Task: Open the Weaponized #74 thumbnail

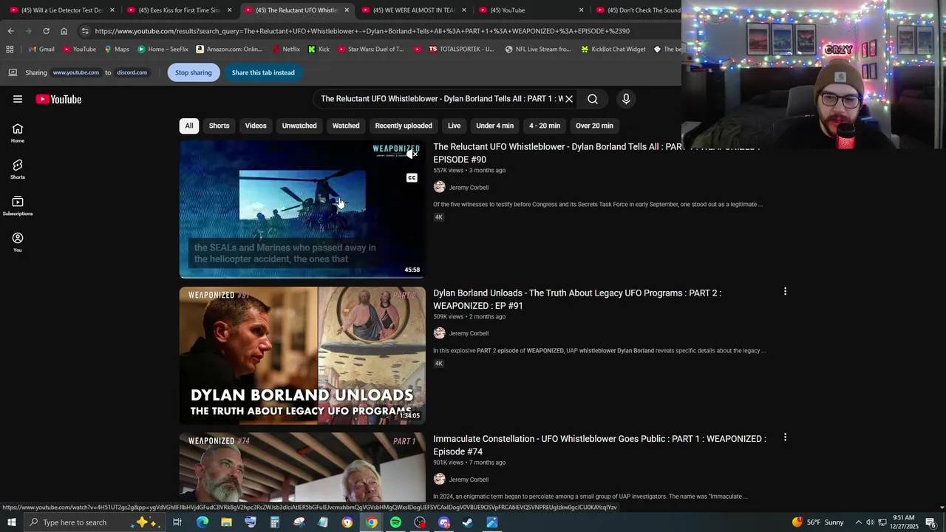Action: [302, 468]
